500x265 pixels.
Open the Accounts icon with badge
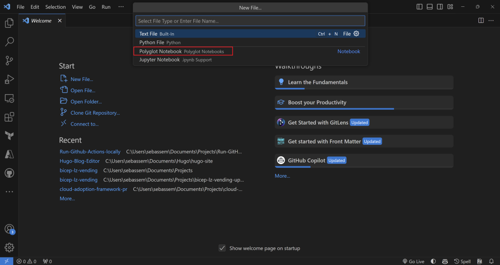[9, 229]
